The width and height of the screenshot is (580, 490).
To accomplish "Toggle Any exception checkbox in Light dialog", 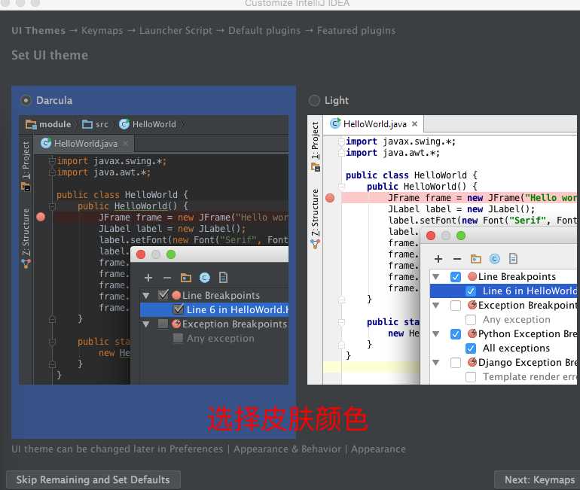I will pyautogui.click(x=471, y=320).
